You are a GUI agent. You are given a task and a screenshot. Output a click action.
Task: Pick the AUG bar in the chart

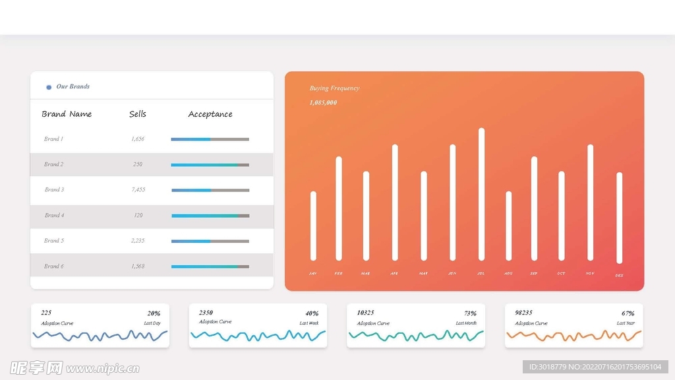(x=508, y=226)
